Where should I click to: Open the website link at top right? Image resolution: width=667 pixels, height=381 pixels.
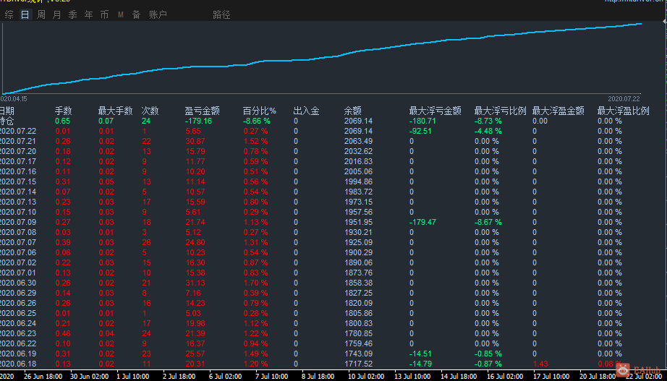(x=635, y=1)
